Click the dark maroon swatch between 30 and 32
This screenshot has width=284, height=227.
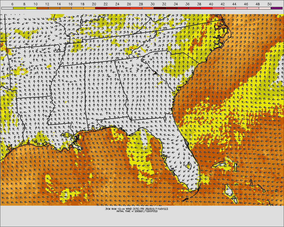point(159,8)
